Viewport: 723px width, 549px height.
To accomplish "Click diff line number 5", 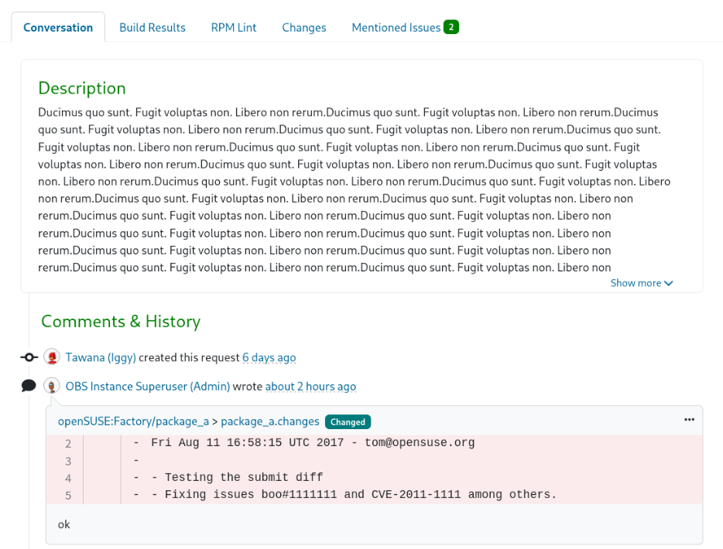I will click(x=68, y=495).
